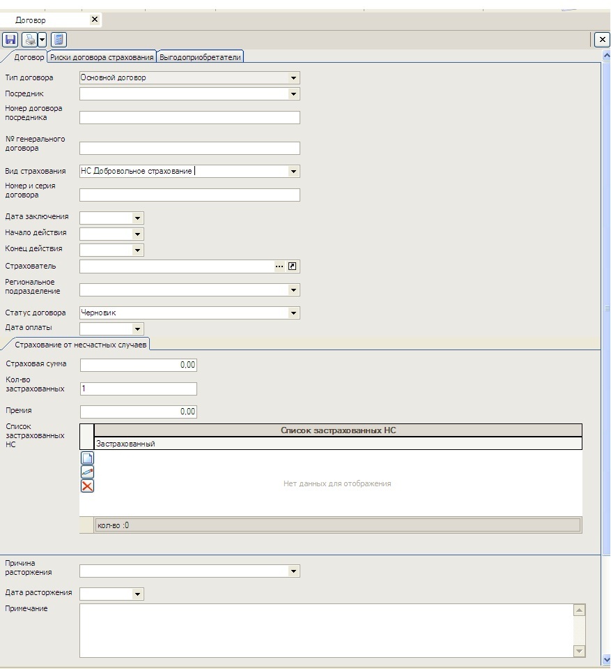
Task: Open the Тип договора dropdown
Action: coord(293,78)
